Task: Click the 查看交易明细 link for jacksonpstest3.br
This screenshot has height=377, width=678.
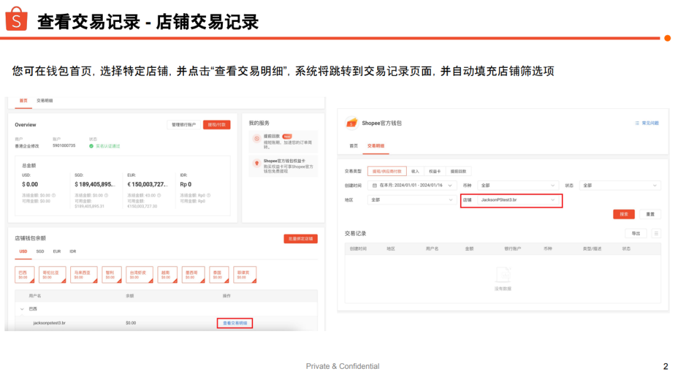Action: pyautogui.click(x=235, y=323)
